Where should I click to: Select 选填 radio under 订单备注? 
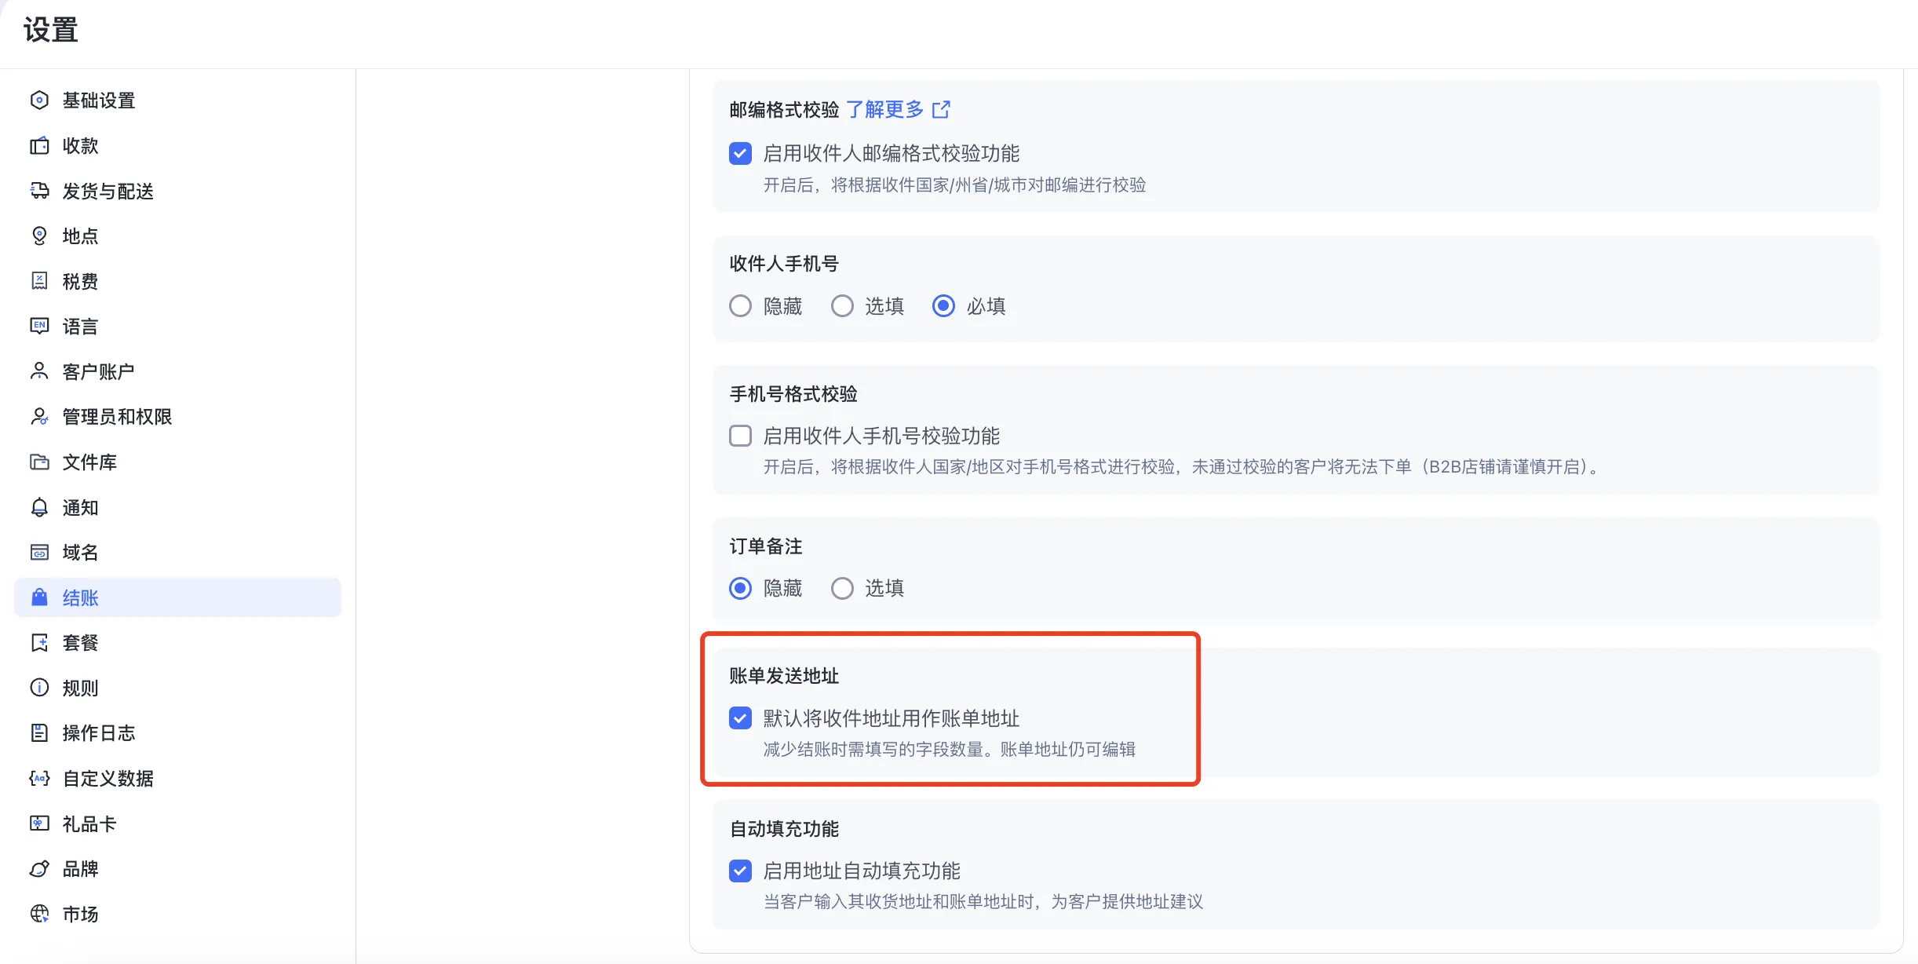[x=842, y=588]
